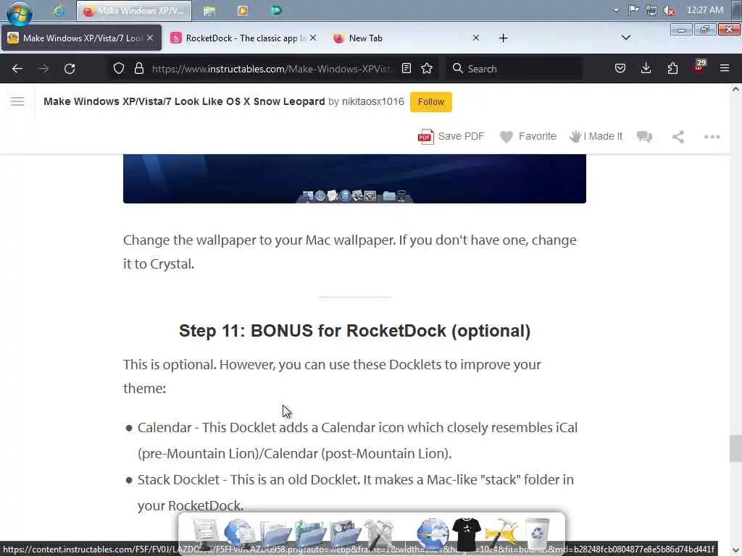The height and width of the screenshot is (556, 742).
Task: Network icon in the system tray
Action: click(651, 10)
